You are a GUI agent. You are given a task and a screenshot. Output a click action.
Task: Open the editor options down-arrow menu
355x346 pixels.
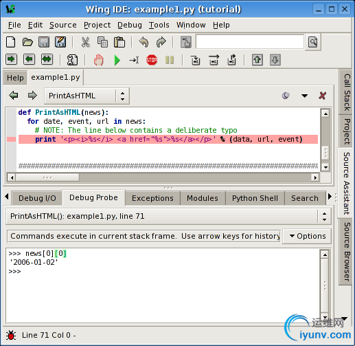click(304, 96)
